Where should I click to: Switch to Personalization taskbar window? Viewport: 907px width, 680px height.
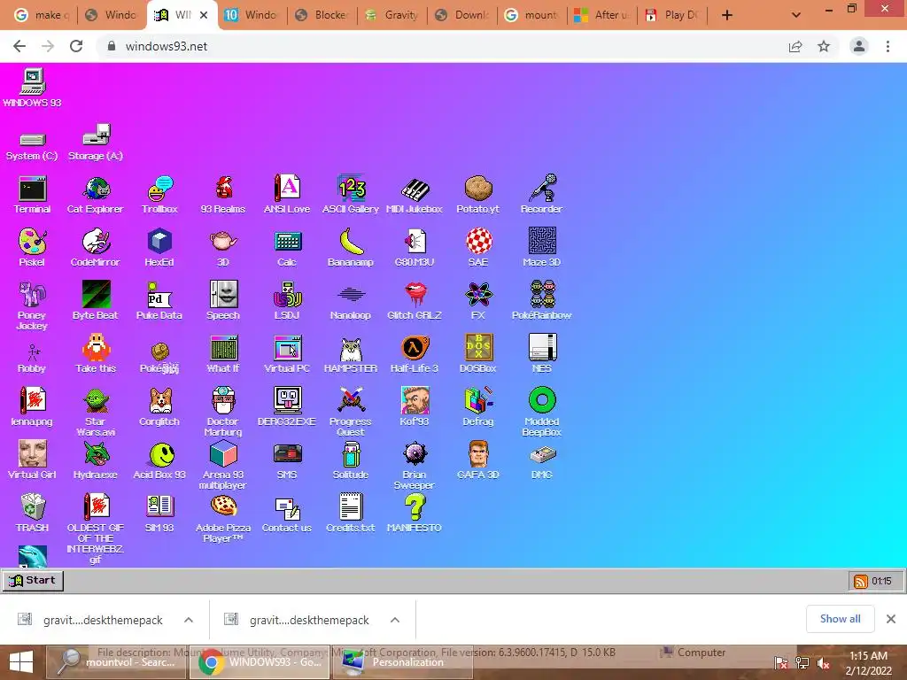coord(401,662)
